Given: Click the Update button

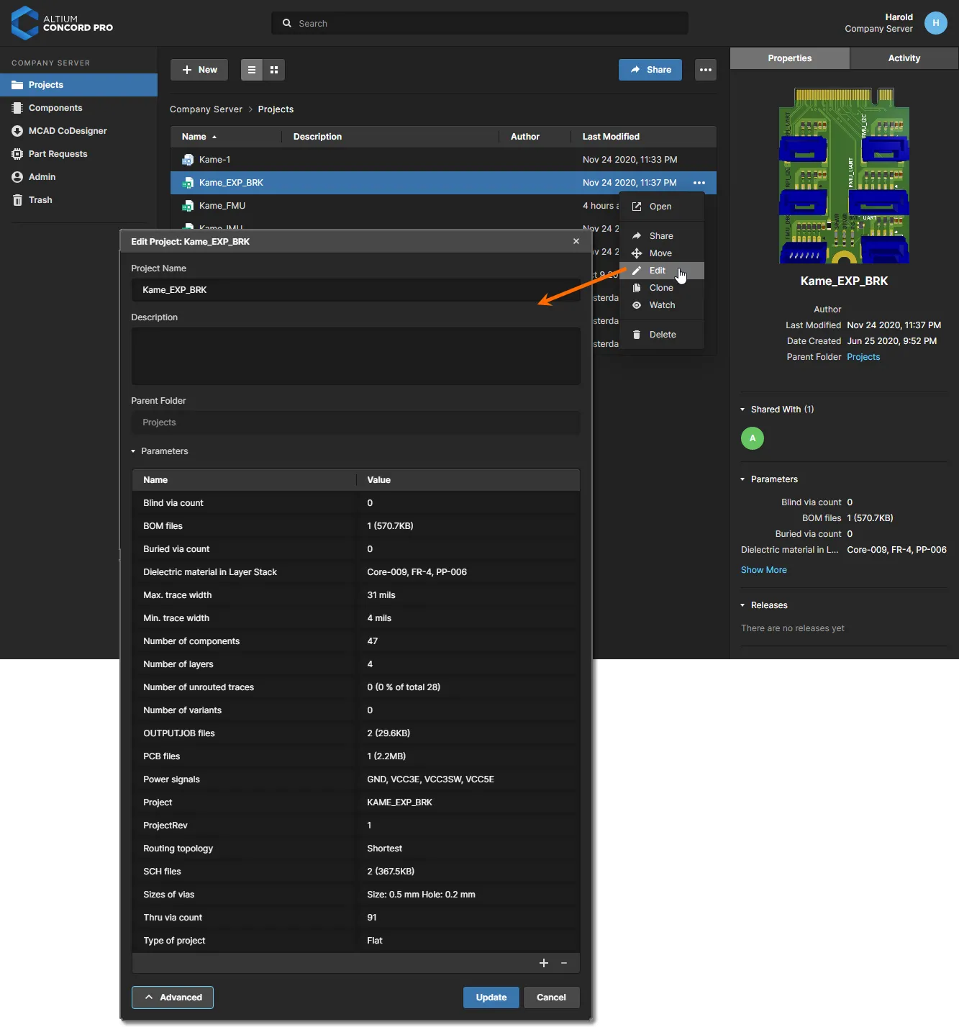Looking at the screenshot, I should [491, 997].
